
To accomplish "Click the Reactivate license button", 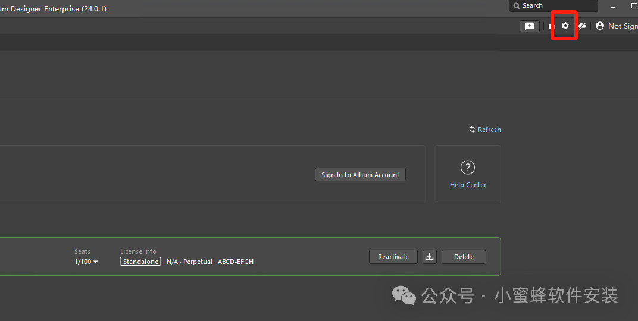I will 393,257.
